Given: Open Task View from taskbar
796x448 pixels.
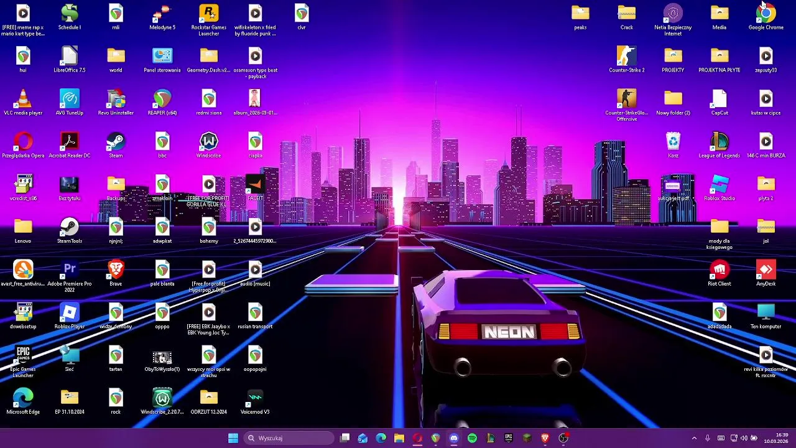Looking at the screenshot, I should coord(345,438).
